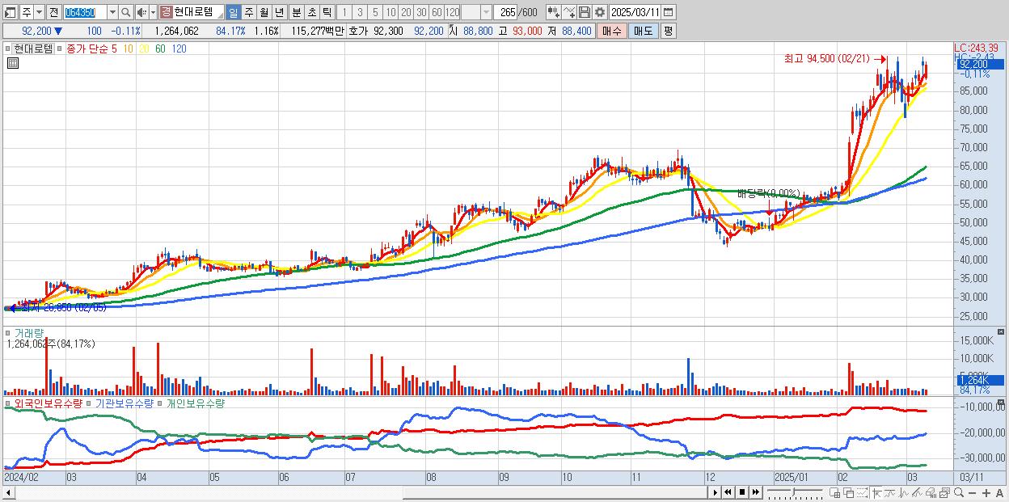
Task: Zoom out with minus icon
Action: pyautogui.click(x=972, y=493)
